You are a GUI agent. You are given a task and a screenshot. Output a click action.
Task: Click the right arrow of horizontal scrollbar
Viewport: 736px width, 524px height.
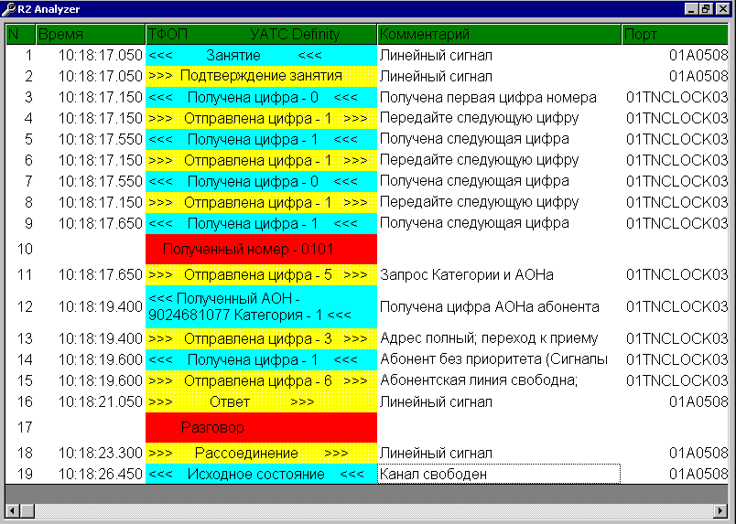(x=720, y=510)
